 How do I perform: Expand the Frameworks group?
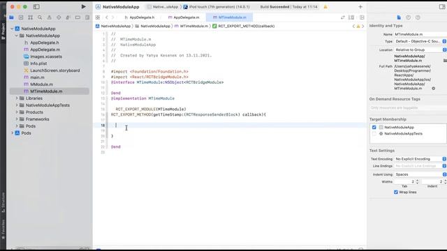coord(17,119)
